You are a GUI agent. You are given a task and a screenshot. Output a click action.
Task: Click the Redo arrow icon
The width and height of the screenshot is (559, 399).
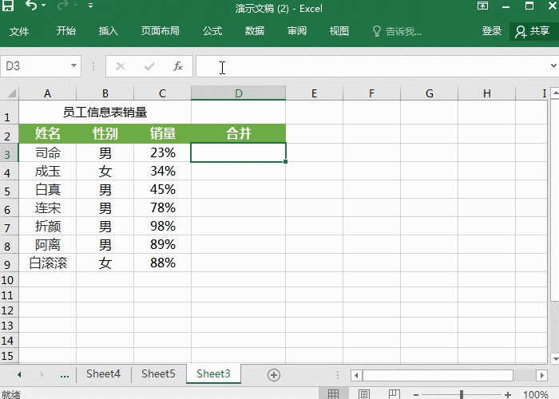pyautogui.click(x=63, y=6)
